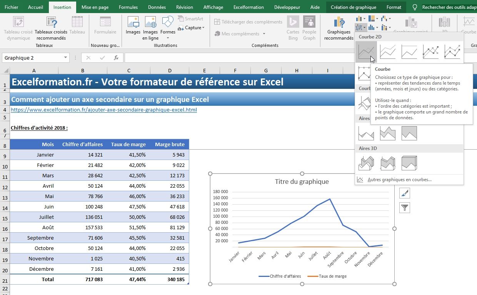Choose the stacked line chart option

point(387,52)
